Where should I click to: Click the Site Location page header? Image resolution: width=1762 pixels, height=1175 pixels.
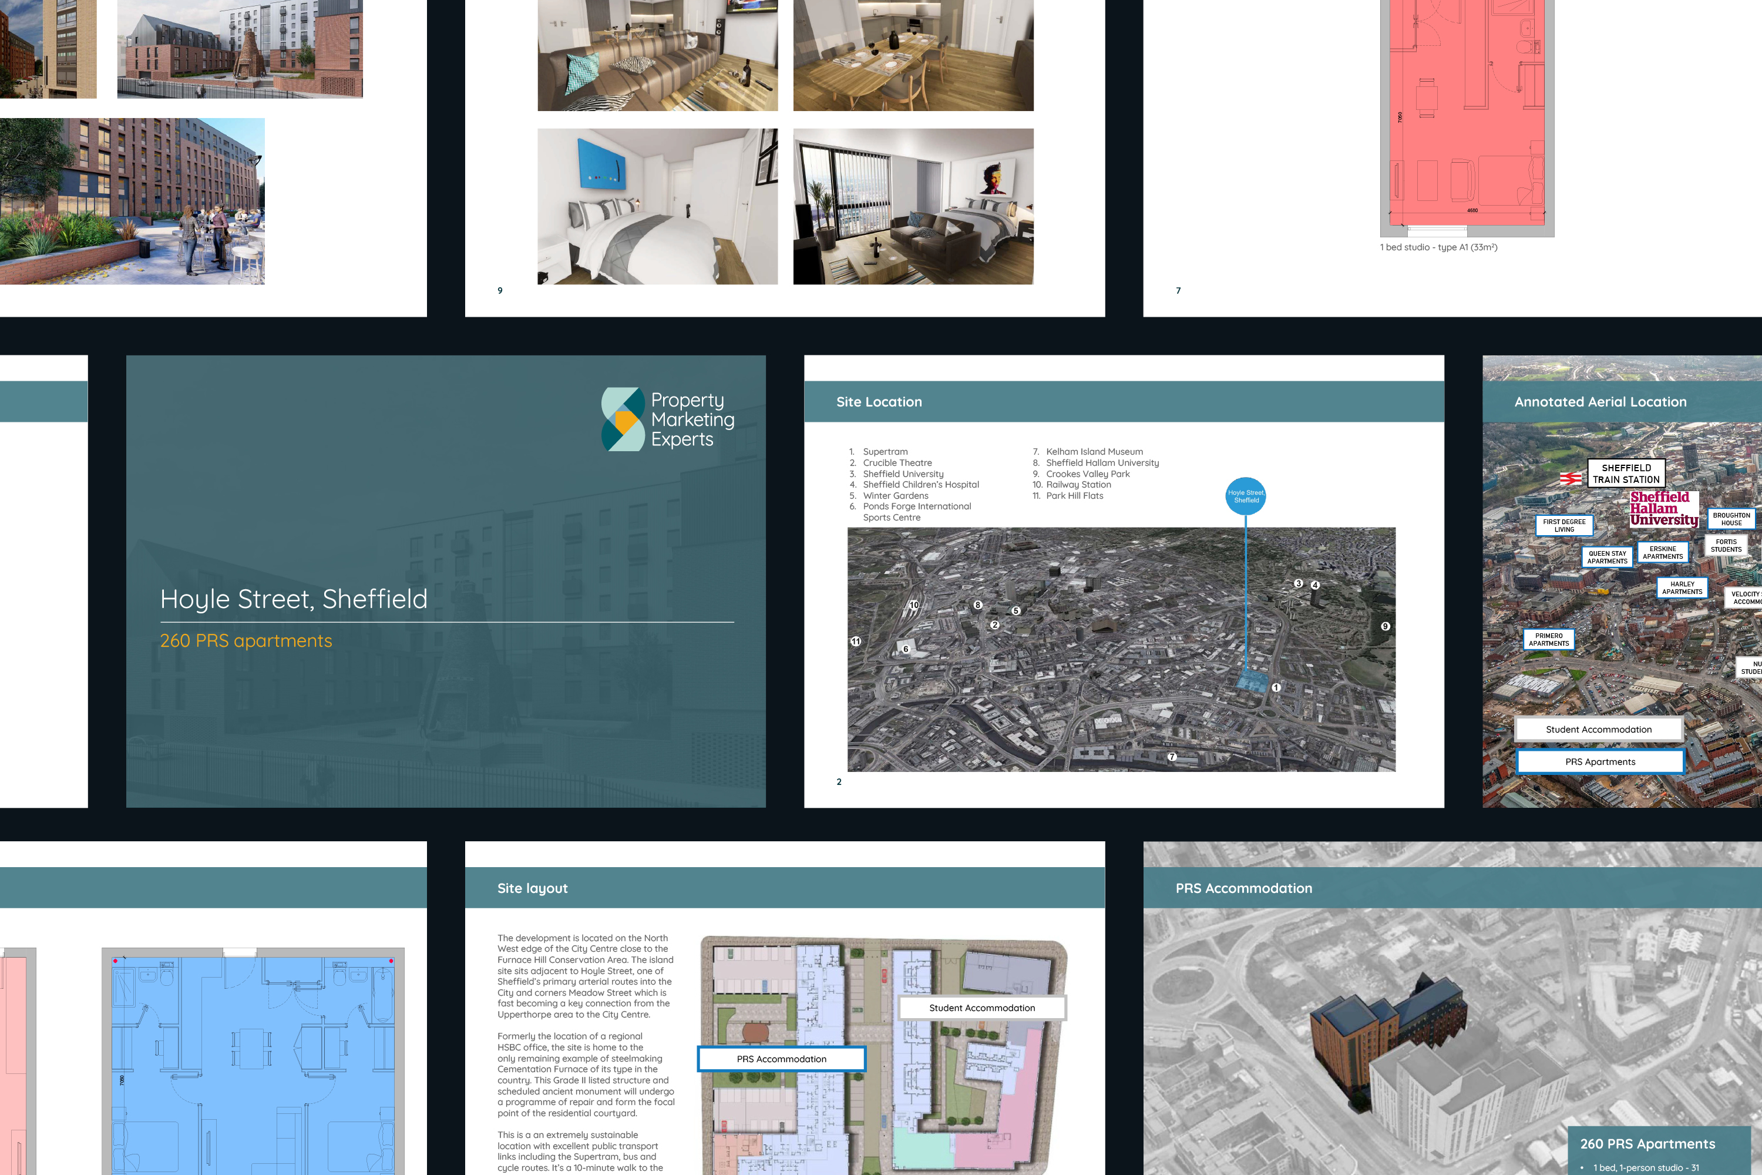[x=879, y=402]
